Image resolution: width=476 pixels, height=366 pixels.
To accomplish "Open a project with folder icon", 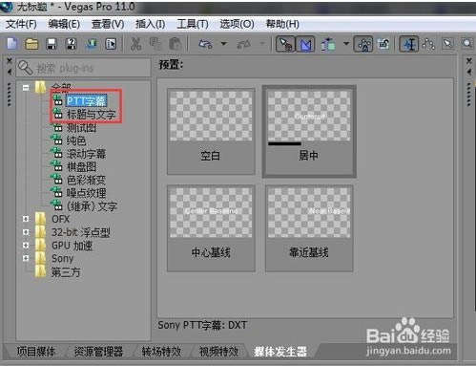I will [31, 44].
